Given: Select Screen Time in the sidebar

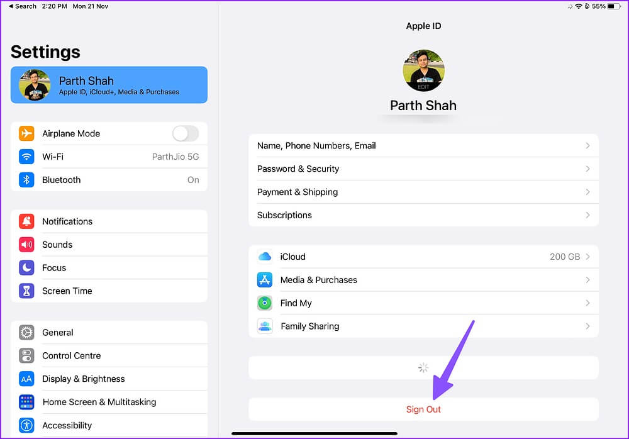Looking at the screenshot, I should (x=109, y=291).
